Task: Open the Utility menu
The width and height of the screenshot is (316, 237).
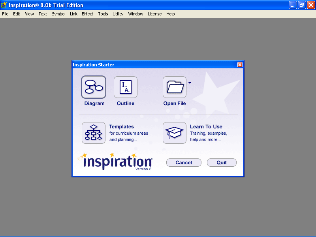Action: click(118, 14)
